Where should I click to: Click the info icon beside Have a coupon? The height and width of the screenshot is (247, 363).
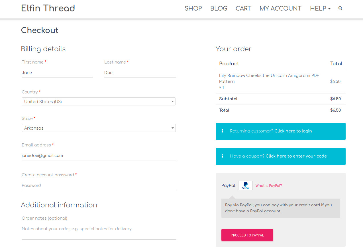223,156
